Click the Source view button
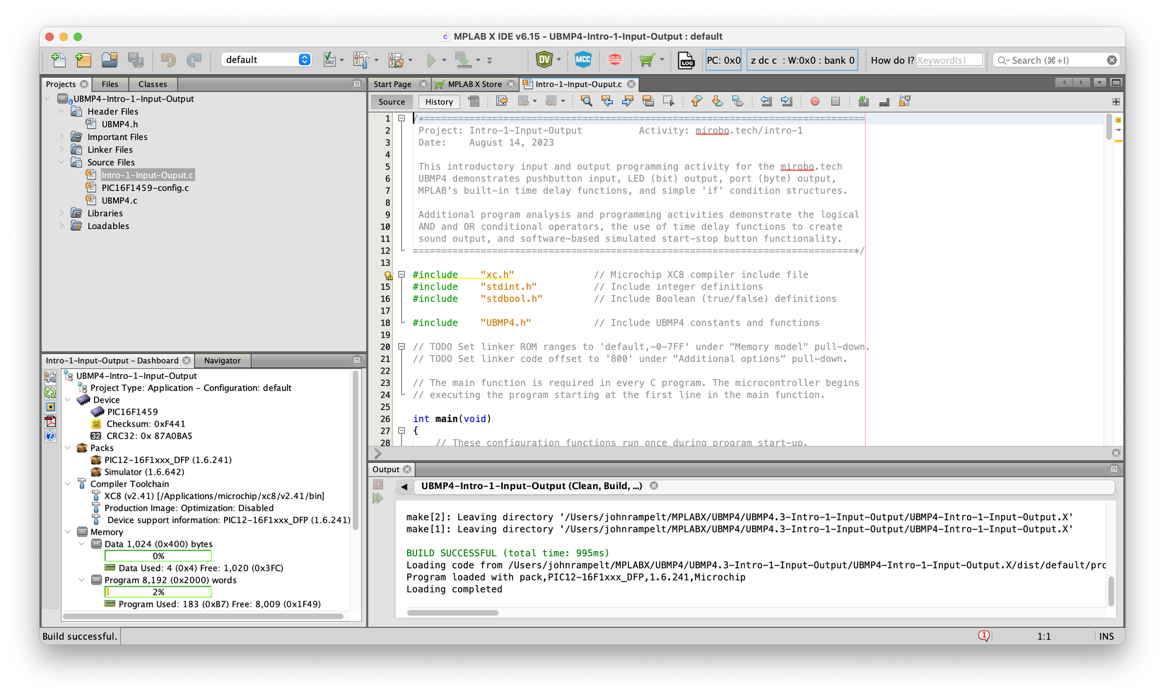This screenshot has height=697, width=1165. 392,102
